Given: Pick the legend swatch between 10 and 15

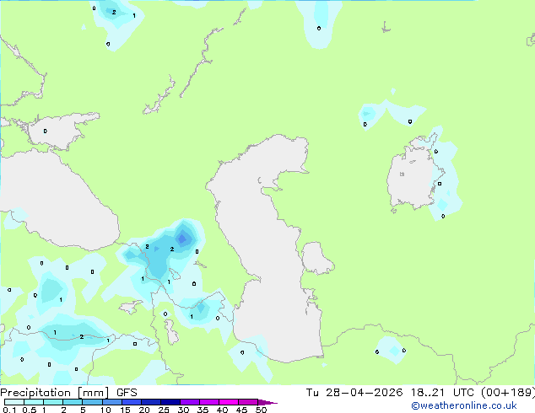Looking at the screenshot, I should pos(111,402).
